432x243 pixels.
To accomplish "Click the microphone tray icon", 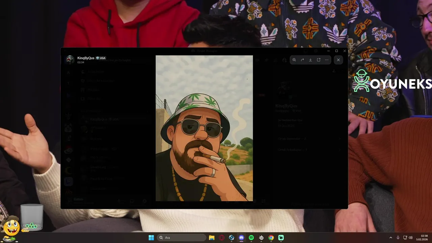I will tap(398, 238).
